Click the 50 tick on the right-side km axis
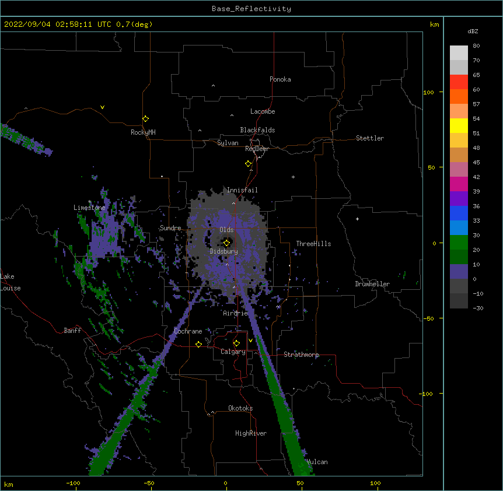The image size is (503, 491). (x=431, y=167)
